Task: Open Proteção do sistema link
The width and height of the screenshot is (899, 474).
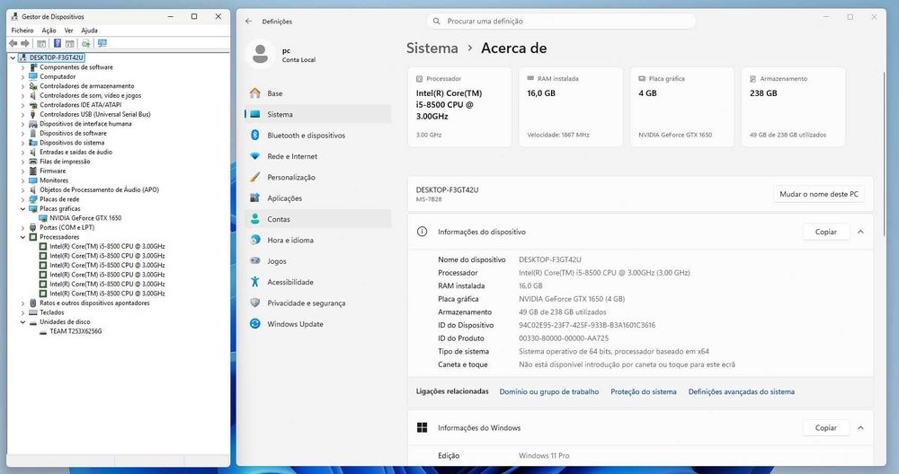Action: coord(644,391)
